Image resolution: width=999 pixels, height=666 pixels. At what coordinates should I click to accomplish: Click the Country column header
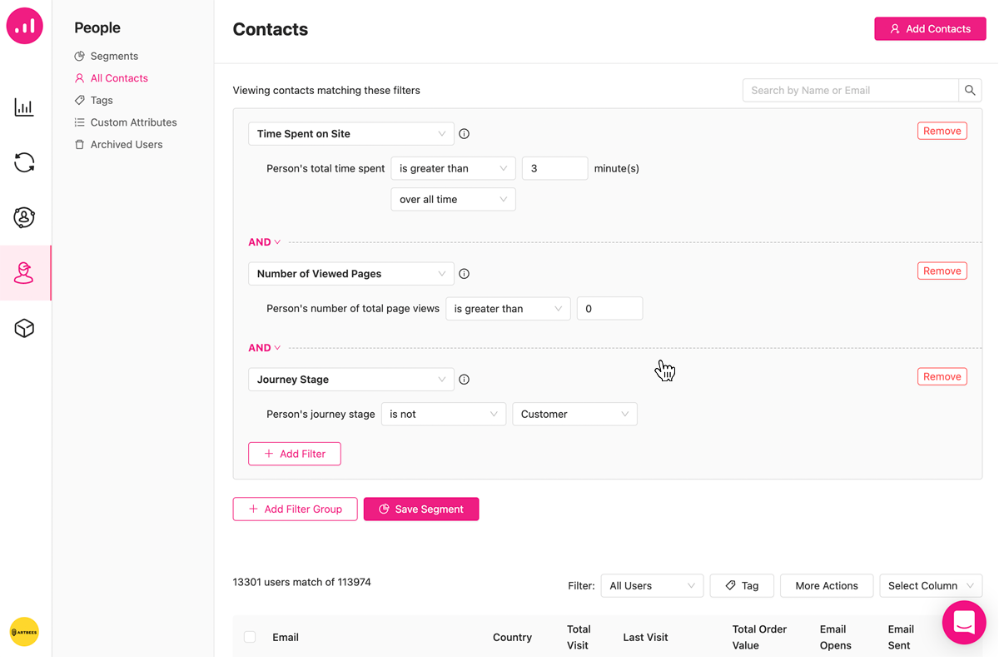point(512,638)
